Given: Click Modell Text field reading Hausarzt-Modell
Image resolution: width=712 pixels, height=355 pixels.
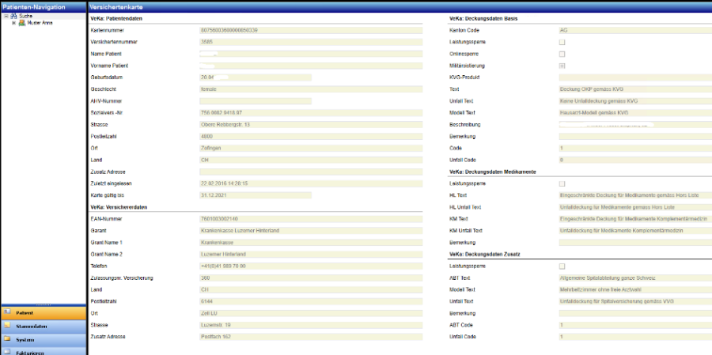Looking at the screenshot, I should point(635,113).
